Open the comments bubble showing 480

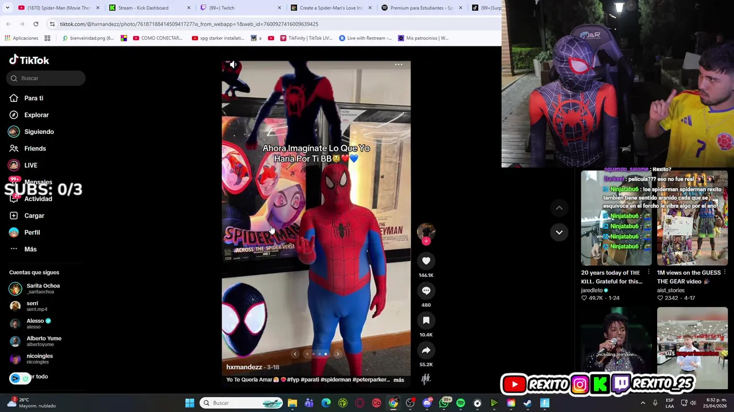coord(426,291)
